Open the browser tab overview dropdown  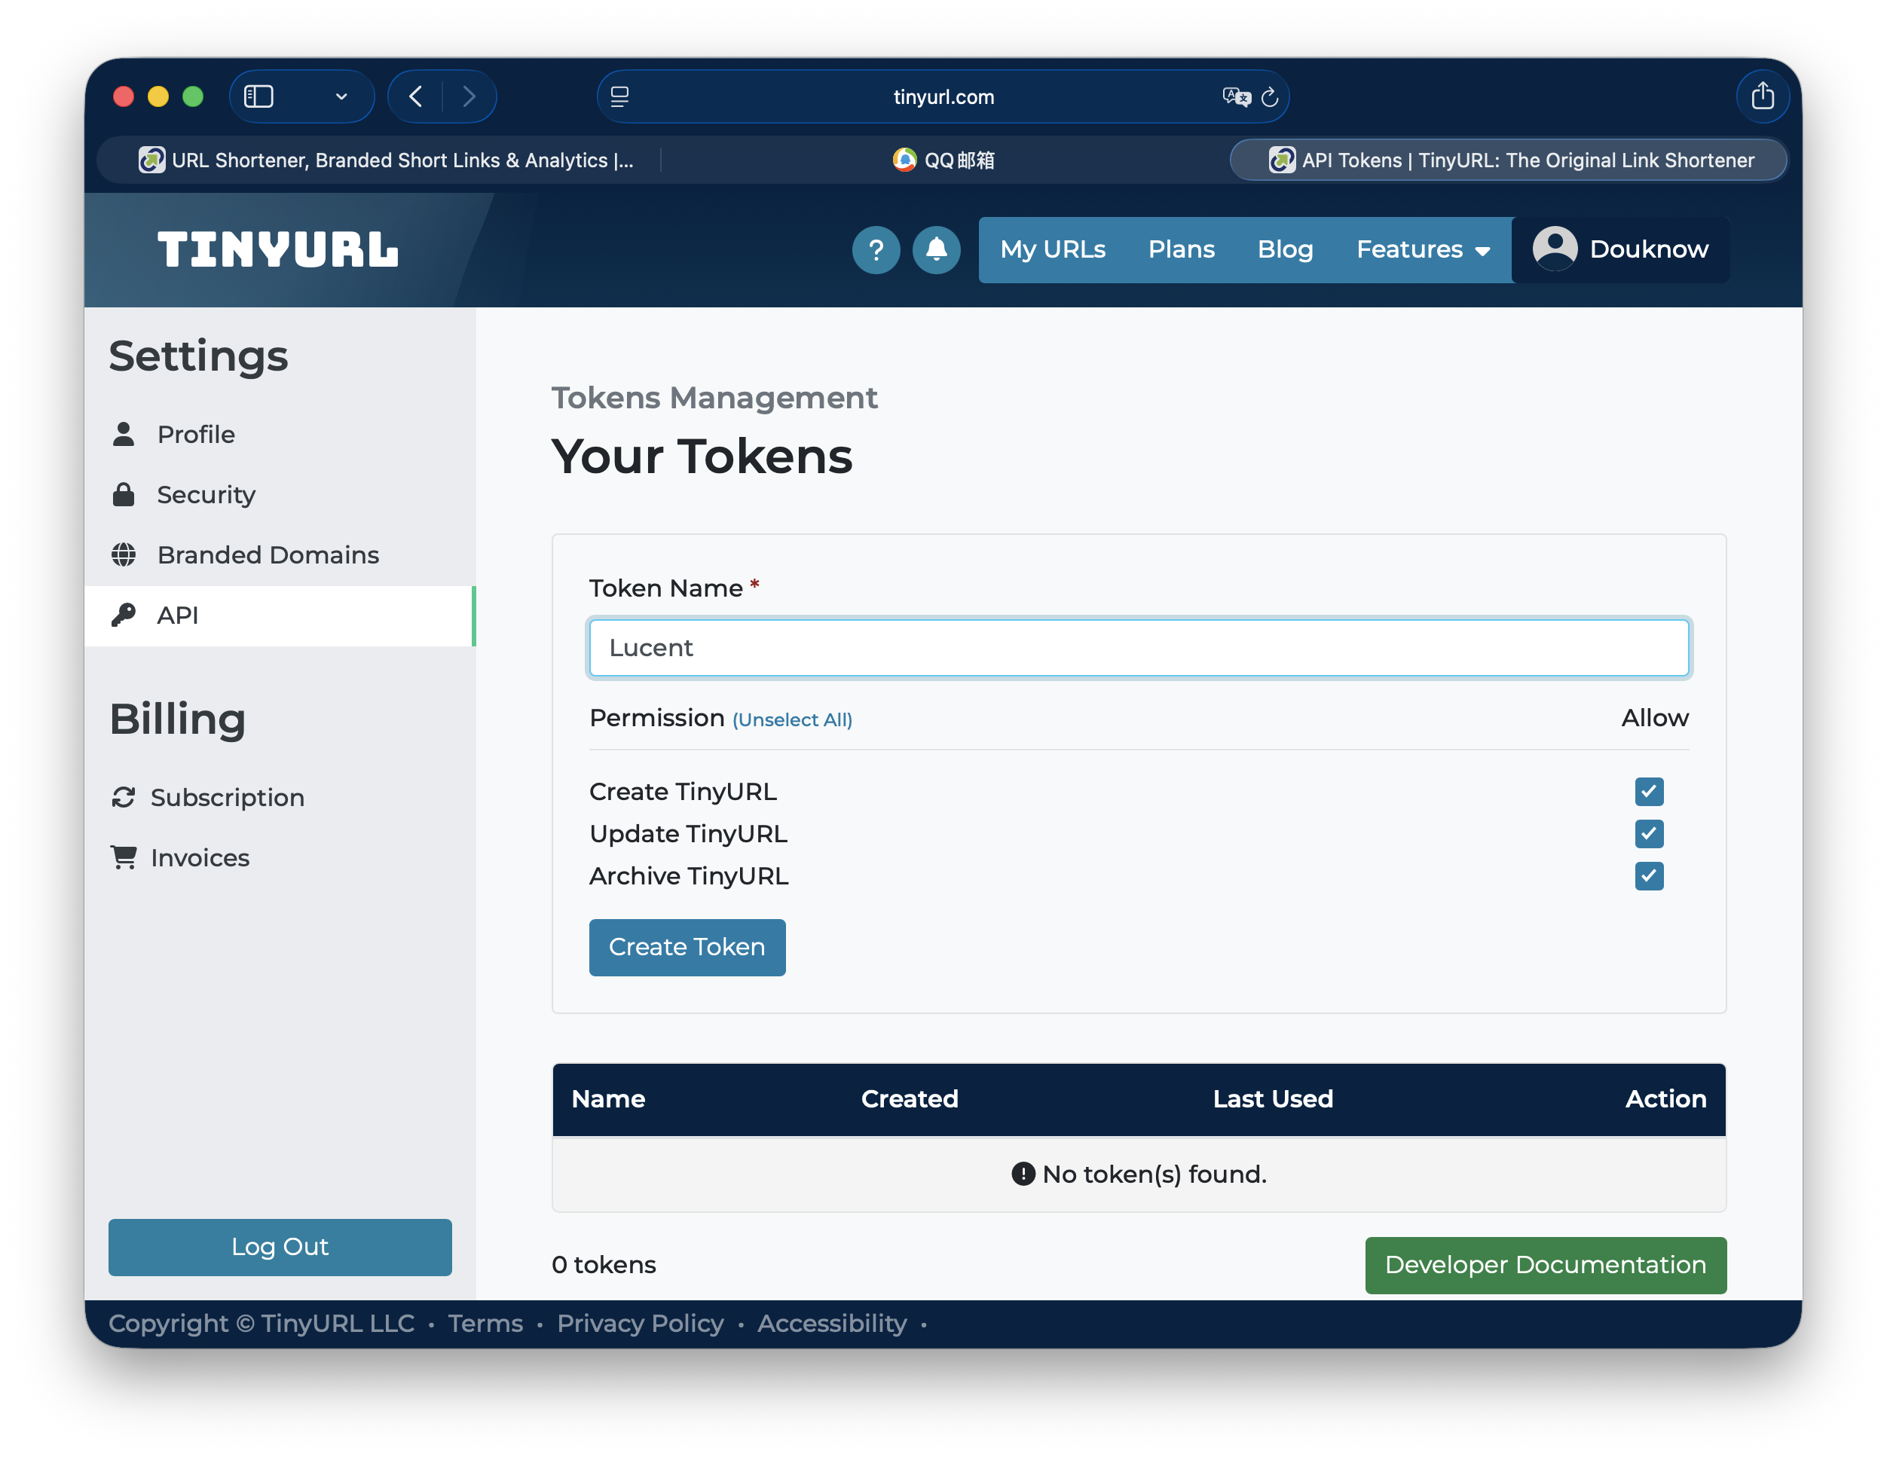(340, 96)
